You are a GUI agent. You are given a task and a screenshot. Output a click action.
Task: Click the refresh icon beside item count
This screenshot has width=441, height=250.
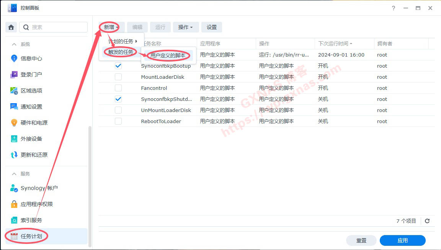tap(427, 221)
